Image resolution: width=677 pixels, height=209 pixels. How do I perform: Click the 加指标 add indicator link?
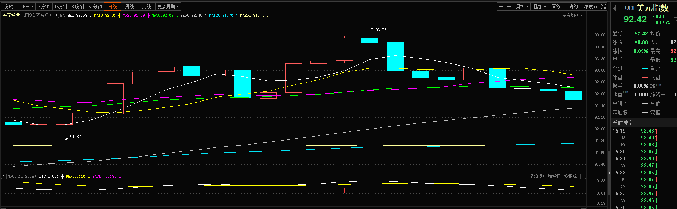pos(554,176)
